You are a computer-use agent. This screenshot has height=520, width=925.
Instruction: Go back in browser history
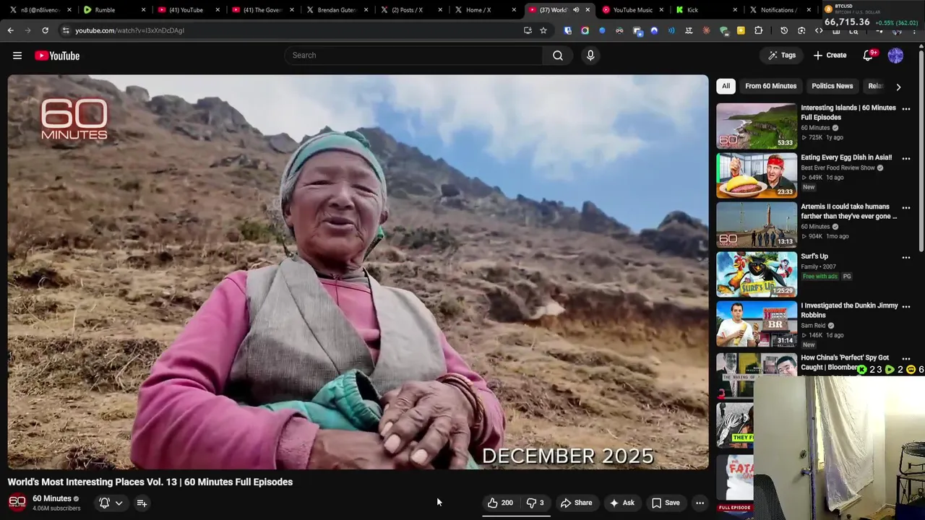point(10,30)
